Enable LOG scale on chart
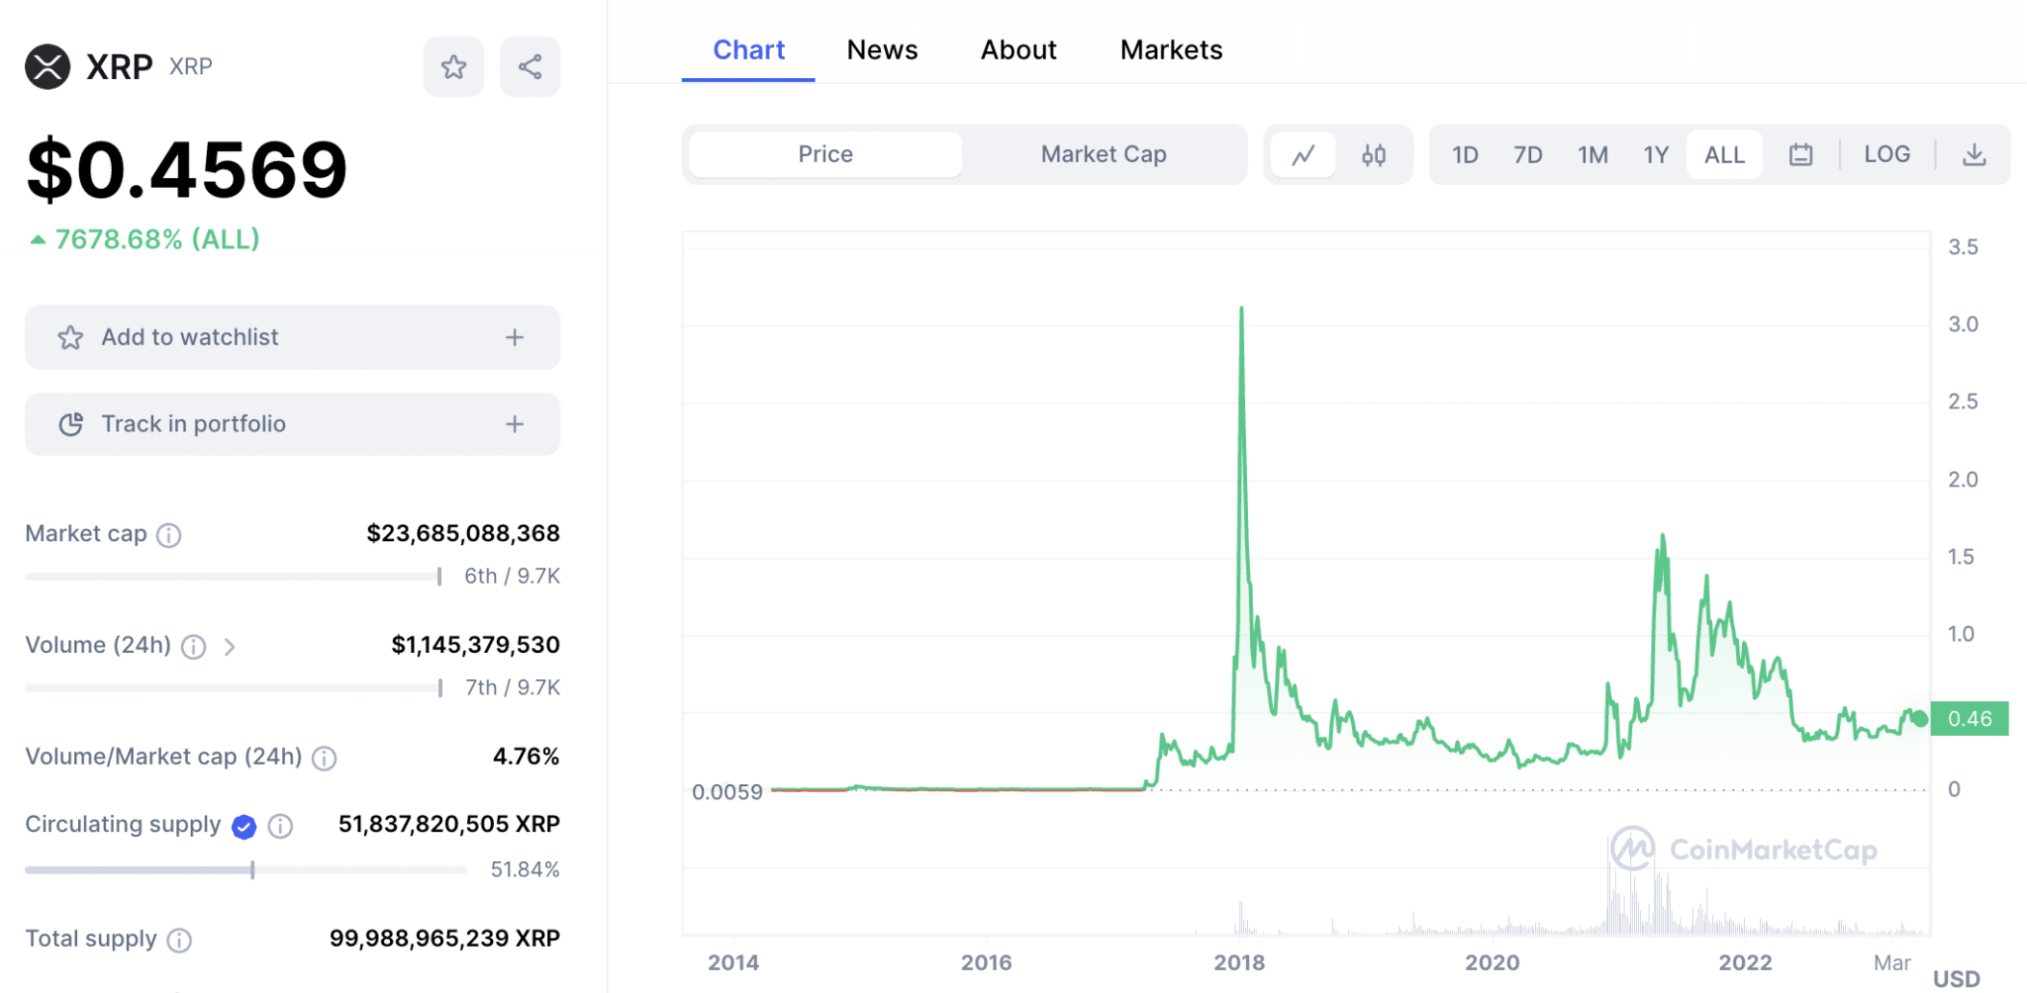This screenshot has height=993, width=2027. (x=1886, y=154)
